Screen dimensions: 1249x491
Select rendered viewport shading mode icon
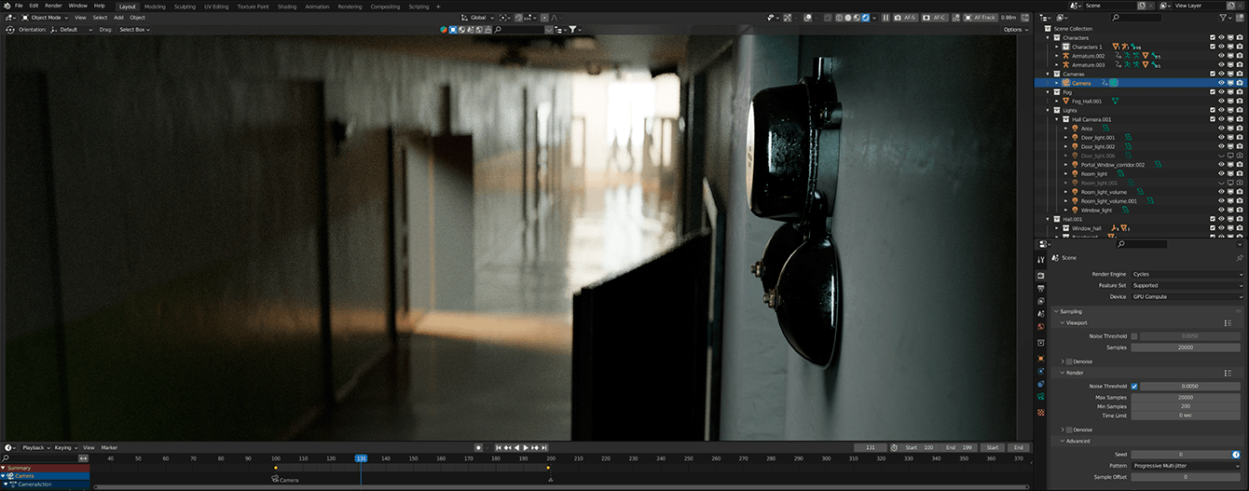(865, 18)
